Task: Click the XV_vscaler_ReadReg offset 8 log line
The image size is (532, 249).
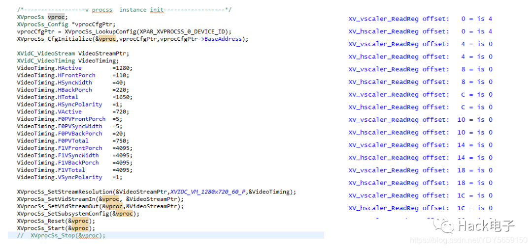Action: (x=420, y=69)
